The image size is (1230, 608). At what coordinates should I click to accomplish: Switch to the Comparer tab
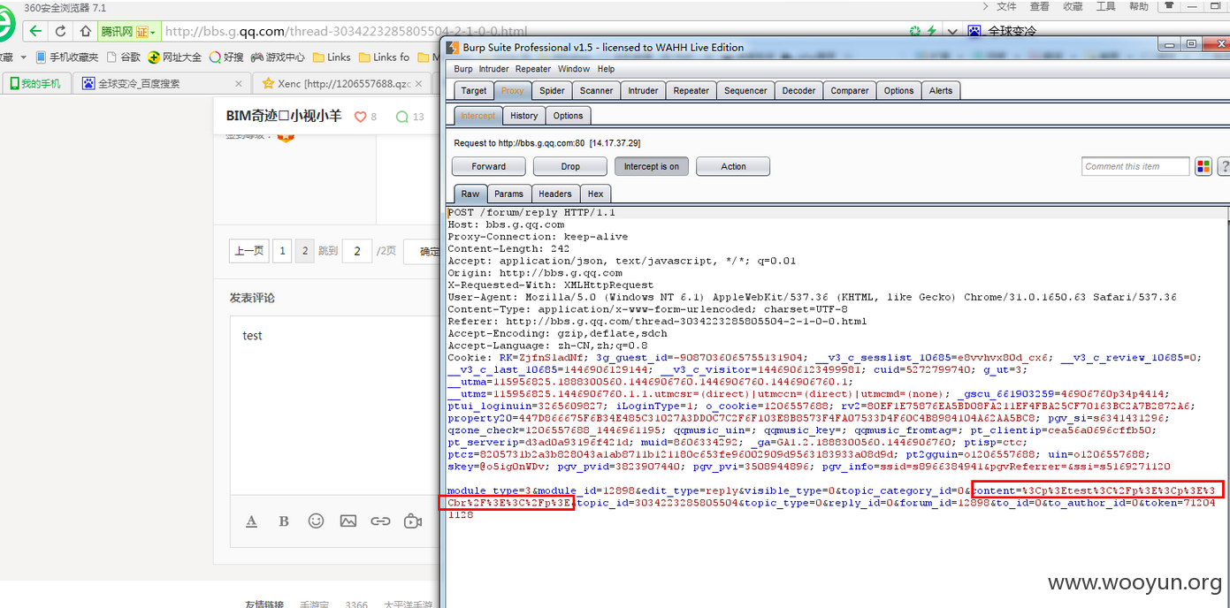coord(850,90)
